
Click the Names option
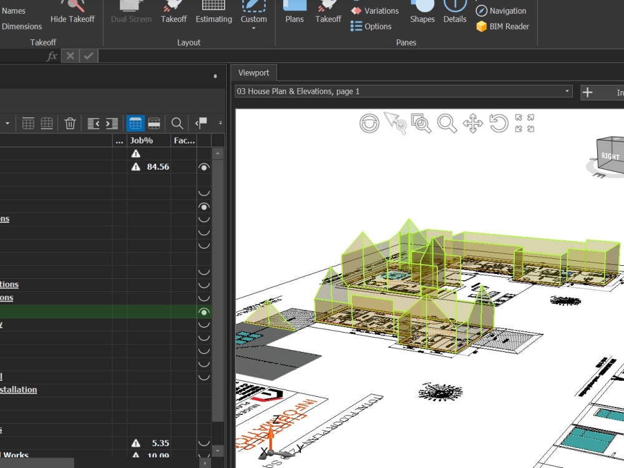(x=13, y=11)
